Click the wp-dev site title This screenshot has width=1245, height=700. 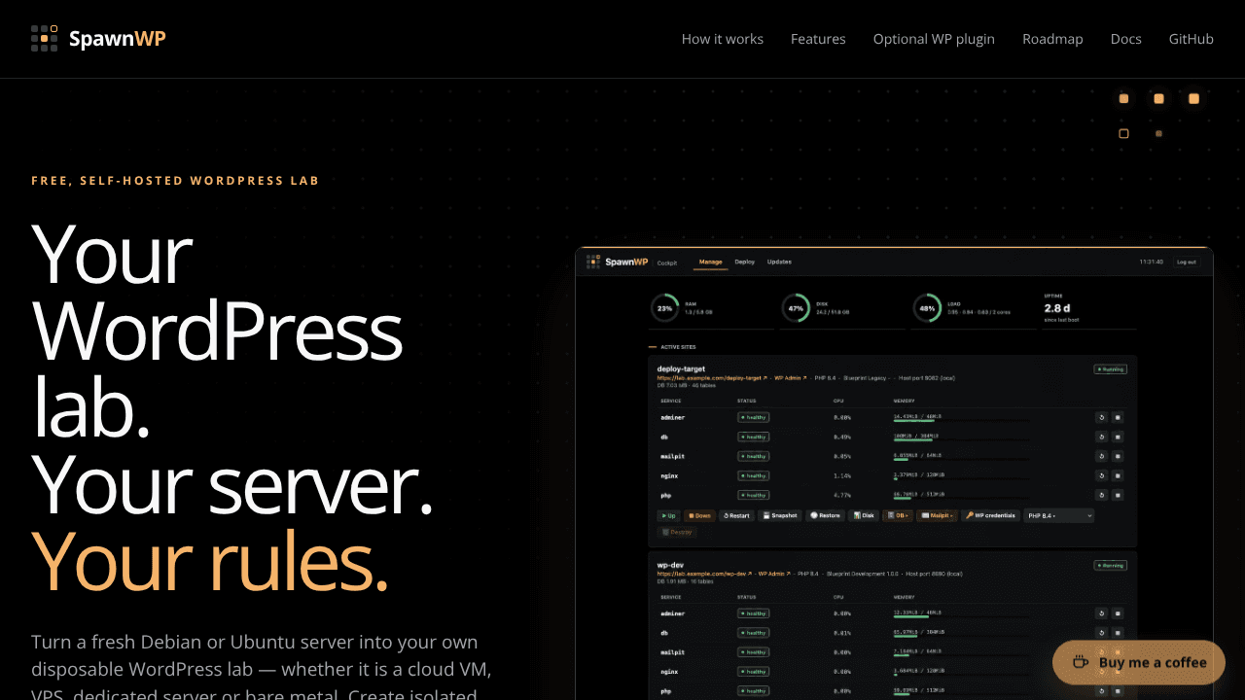[x=668, y=564]
